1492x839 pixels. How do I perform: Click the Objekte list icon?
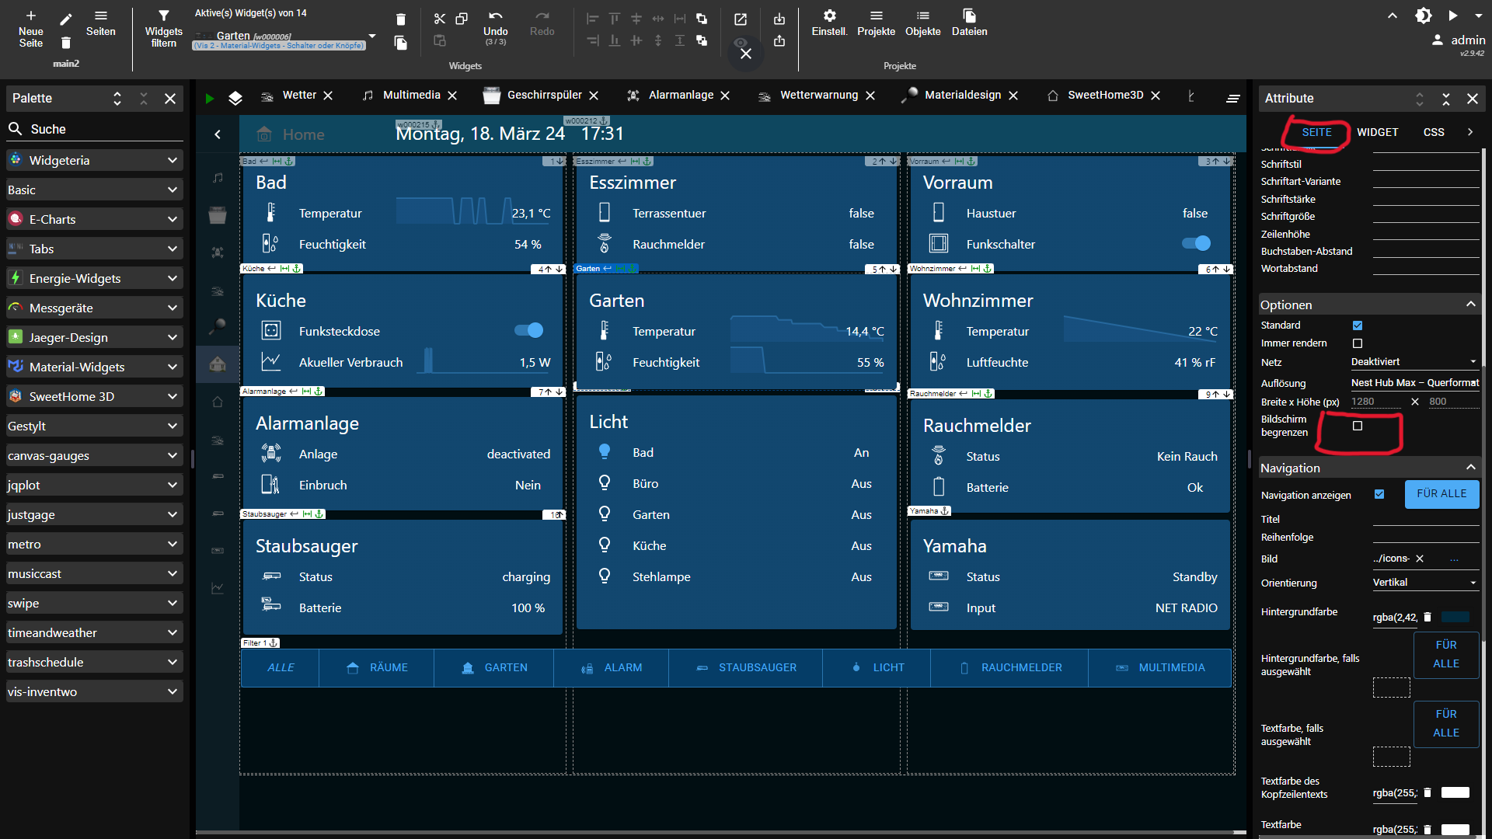[x=922, y=16]
